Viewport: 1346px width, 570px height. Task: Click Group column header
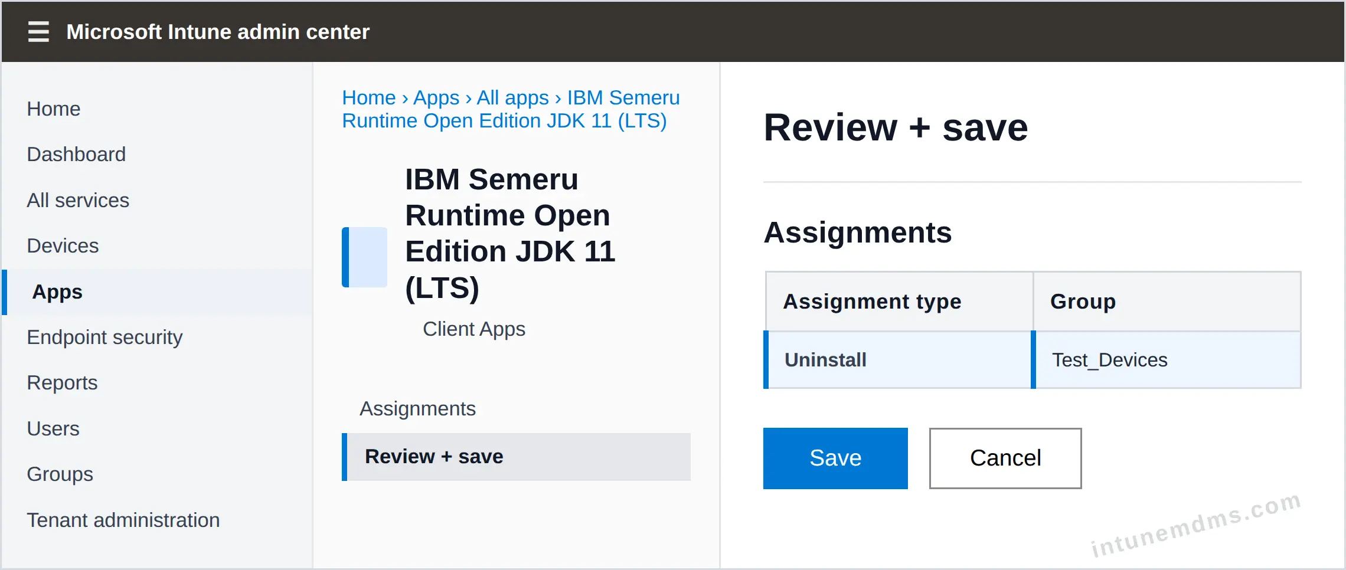[x=1167, y=302]
